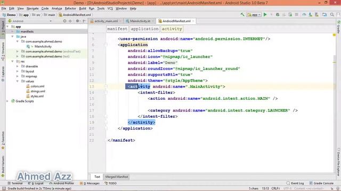Collapse the java folder node
Viewport: 341px width, 191px height.
click(13, 37)
